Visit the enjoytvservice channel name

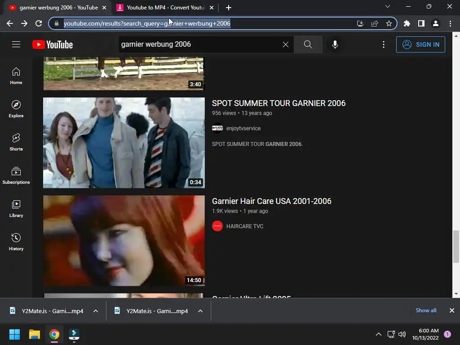point(243,128)
